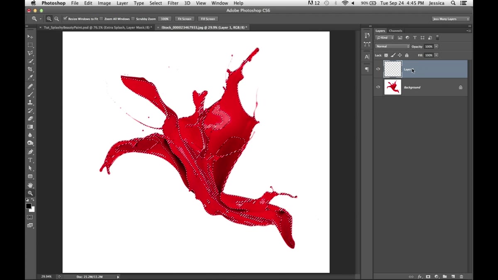Create new fill or adjustment layer
Viewport: 498px width, 280px height.
(436, 277)
